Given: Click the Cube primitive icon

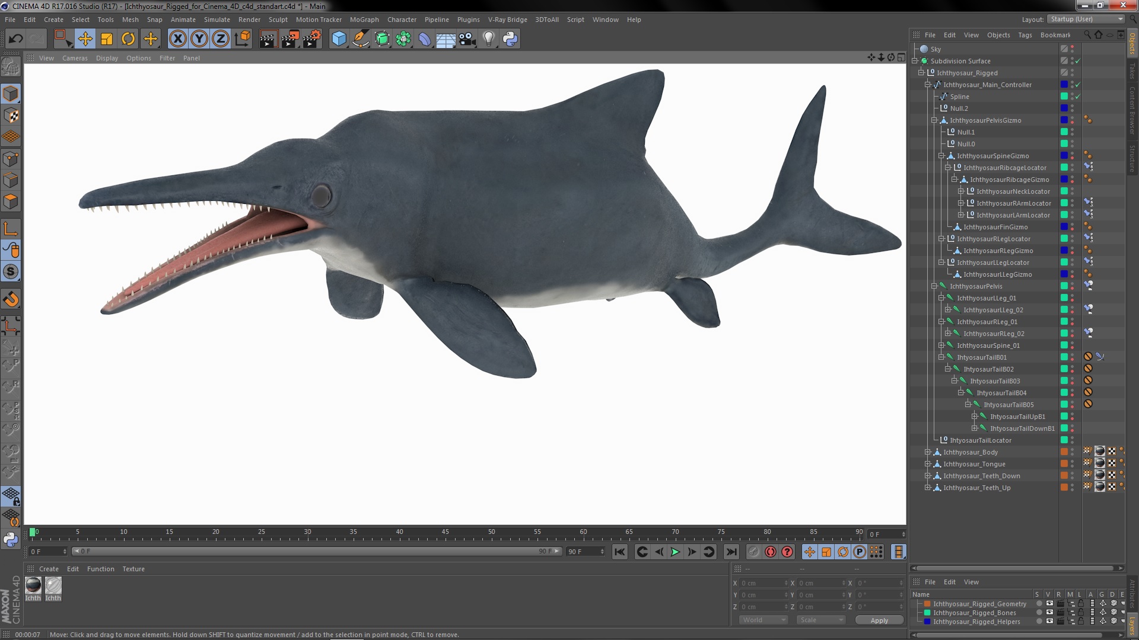Looking at the screenshot, I should point(339,39).
